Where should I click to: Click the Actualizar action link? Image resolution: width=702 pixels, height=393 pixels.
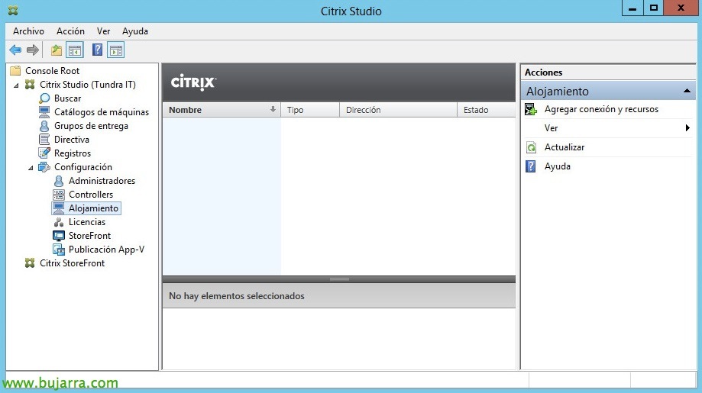point(564,147)
